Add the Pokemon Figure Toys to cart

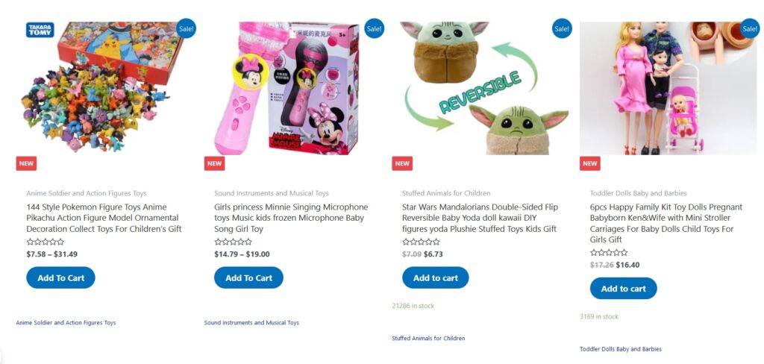(61, 277)
